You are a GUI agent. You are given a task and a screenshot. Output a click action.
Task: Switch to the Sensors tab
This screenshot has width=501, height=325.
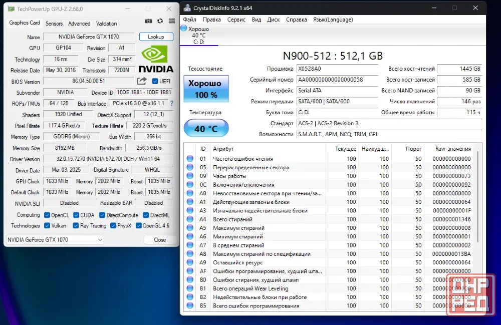54,24
